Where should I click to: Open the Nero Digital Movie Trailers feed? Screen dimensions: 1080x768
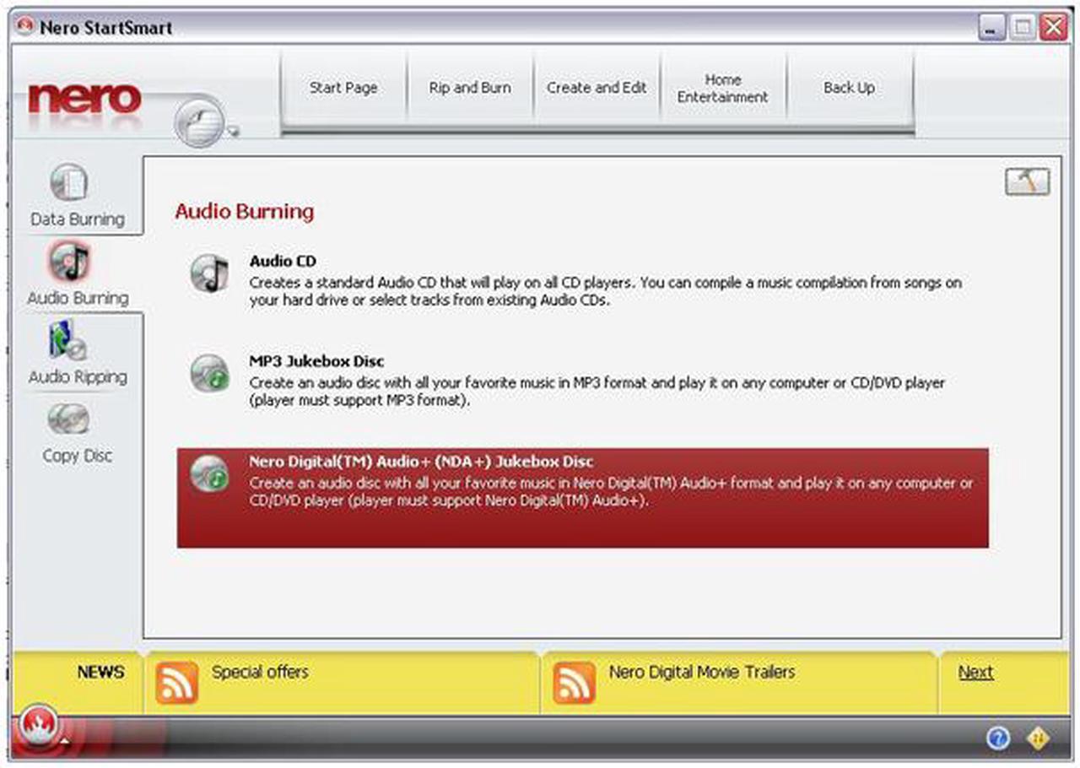tap(702, 673)
